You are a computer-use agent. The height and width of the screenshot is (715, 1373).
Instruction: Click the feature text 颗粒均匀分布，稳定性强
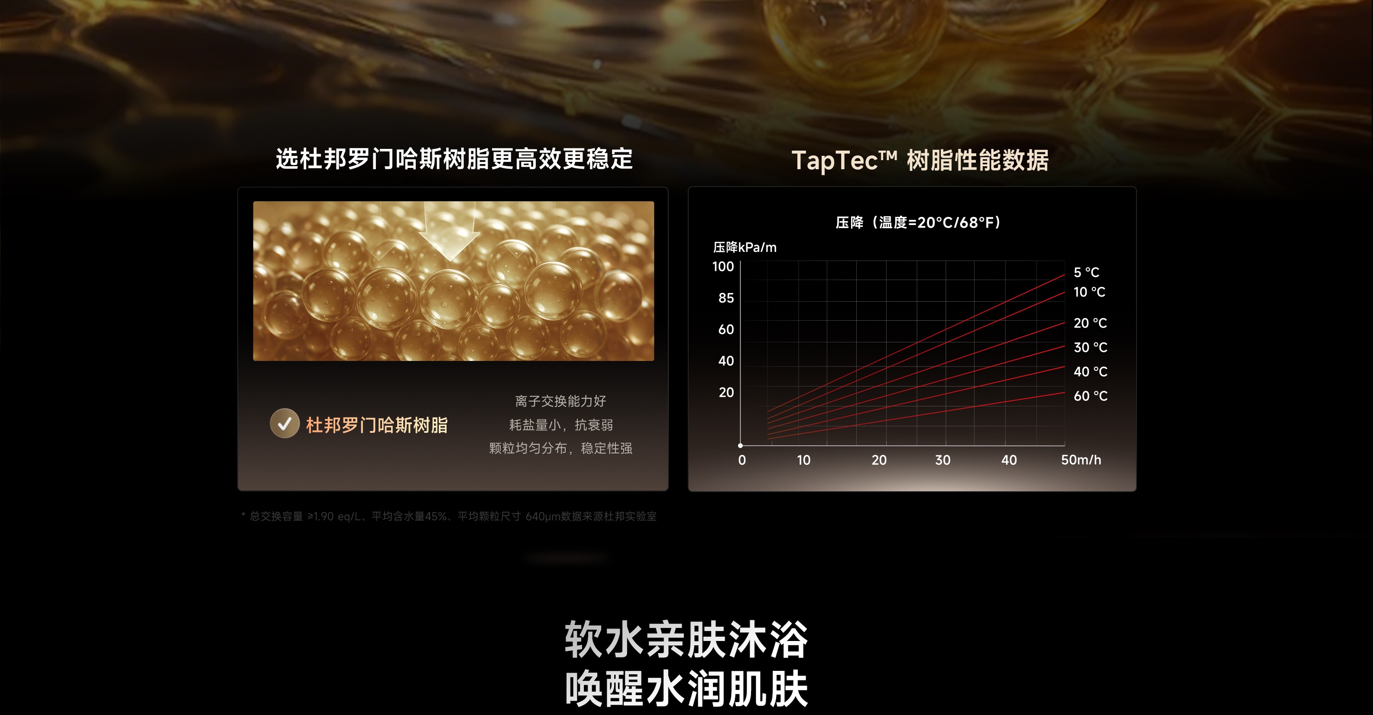tap(561, 448)
